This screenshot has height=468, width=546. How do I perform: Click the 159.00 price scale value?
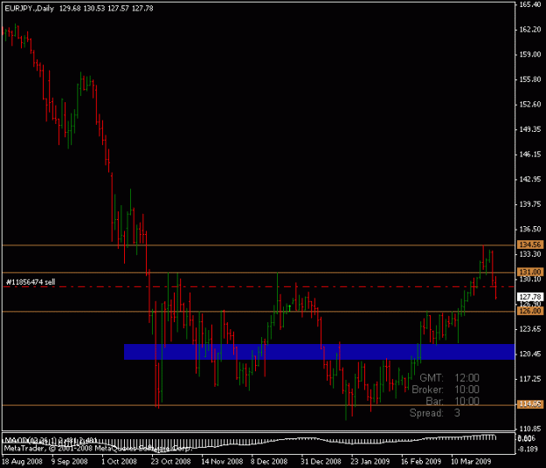click(530, 54)
